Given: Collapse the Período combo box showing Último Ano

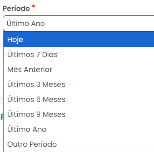Looking at the screenshot, I should pyautogui.click(x=79, y=23).
